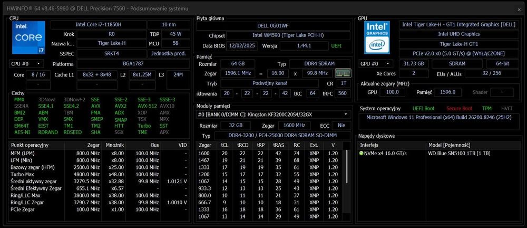527x228 pixels.
Task: Click the 10 nm process field
Action: (169, 25)
